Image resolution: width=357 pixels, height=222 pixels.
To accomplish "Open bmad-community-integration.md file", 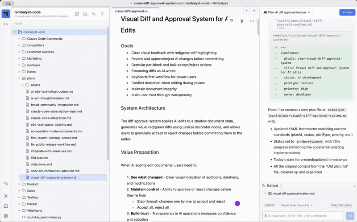I will click(54, 105).
